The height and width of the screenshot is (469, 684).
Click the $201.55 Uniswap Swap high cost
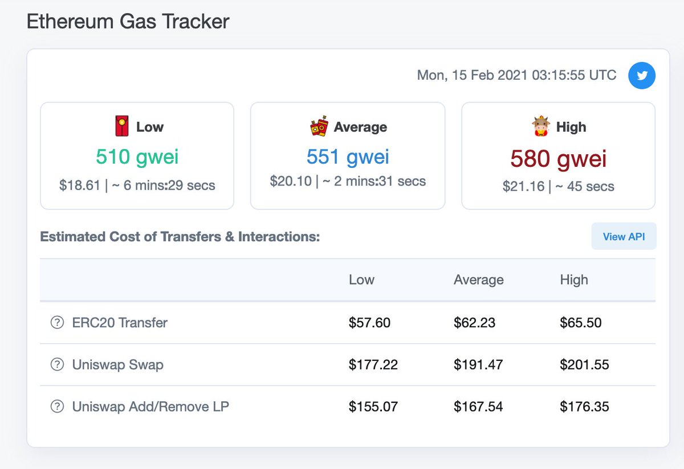coord(584,364)
